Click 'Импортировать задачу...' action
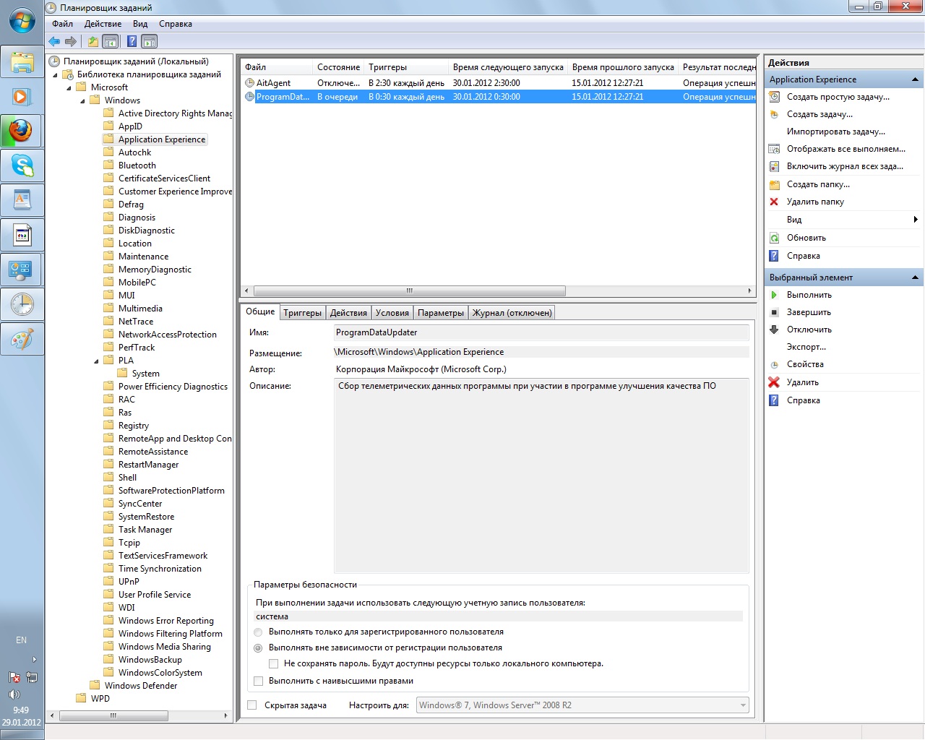925x740 pixels. click(x=835, y=132)
